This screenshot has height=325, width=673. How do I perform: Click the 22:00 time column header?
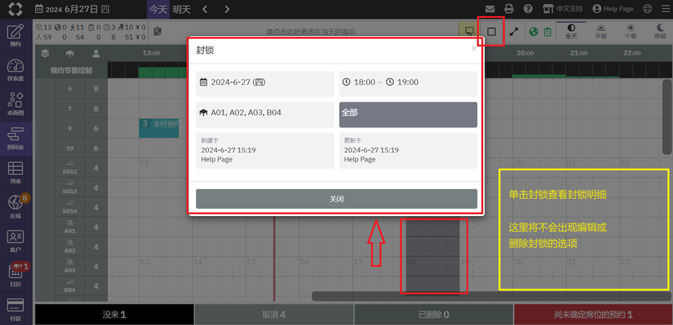[x=632, y=53]
